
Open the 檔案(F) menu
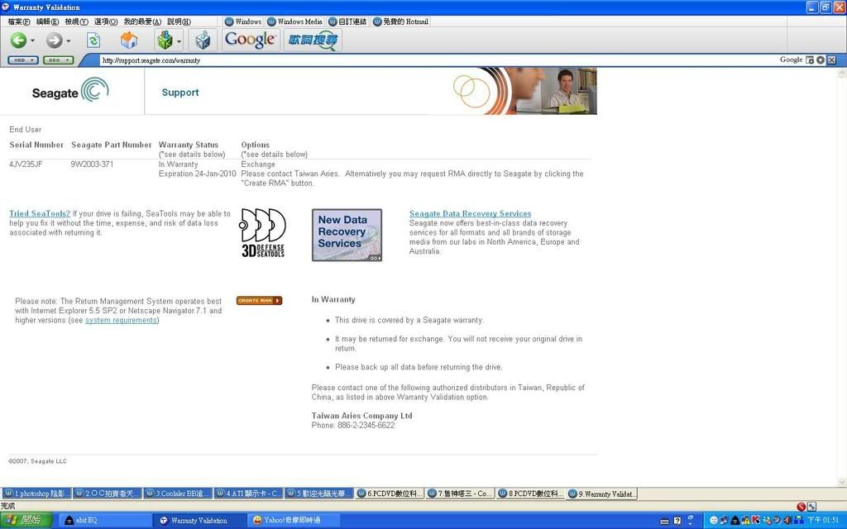[19, 21]
